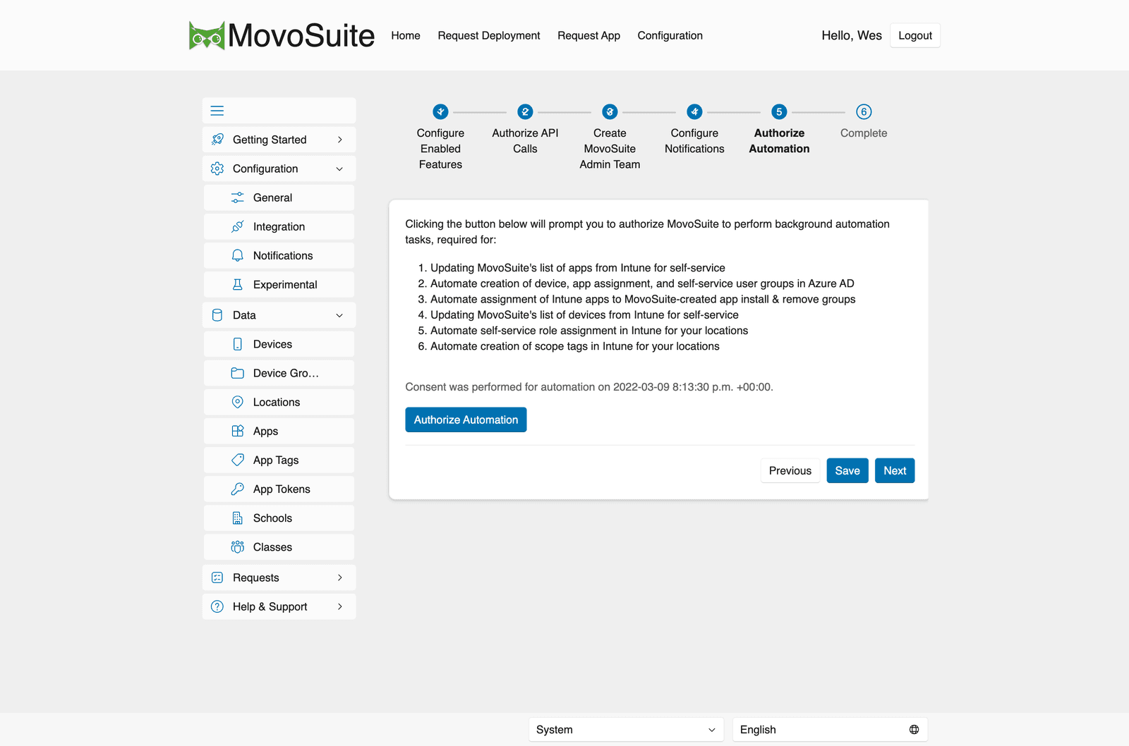
Task: Click the consent performed timestamp text
Action: click(x=589, y=387)
